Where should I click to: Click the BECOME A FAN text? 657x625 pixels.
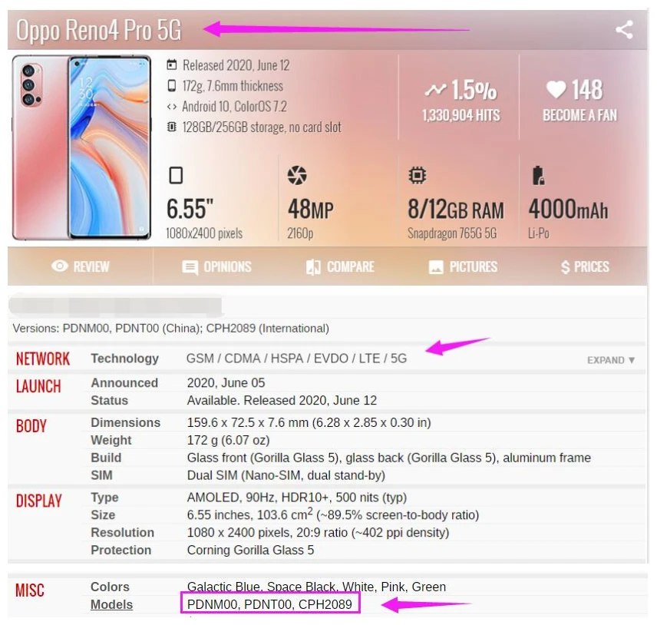pyautogui.click(x=580, y=115)
